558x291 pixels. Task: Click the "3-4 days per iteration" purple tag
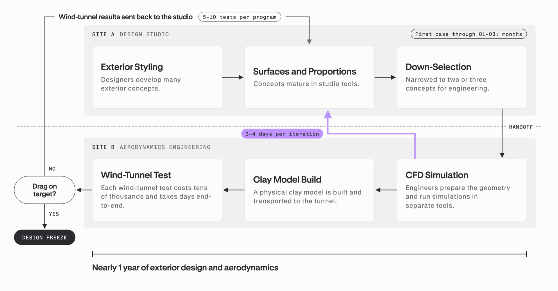pos(282,134)
